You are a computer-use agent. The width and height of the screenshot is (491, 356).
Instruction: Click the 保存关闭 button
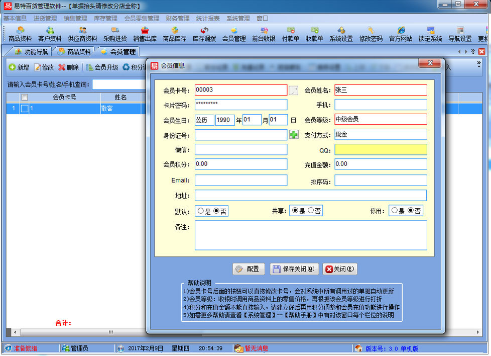click(294, 269)
